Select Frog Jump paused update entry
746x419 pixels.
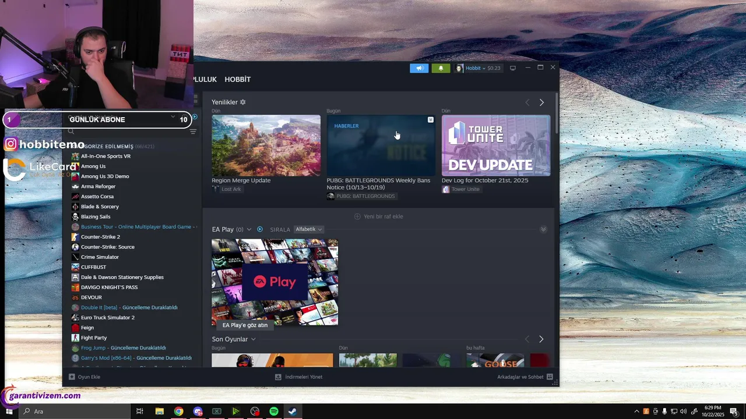click(123, 348)
